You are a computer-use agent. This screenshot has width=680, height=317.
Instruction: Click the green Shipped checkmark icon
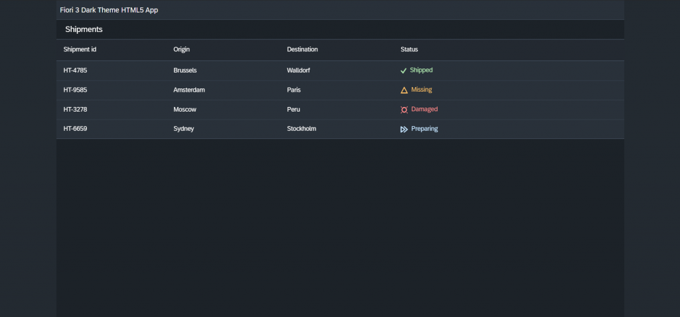tap(403, 70)
